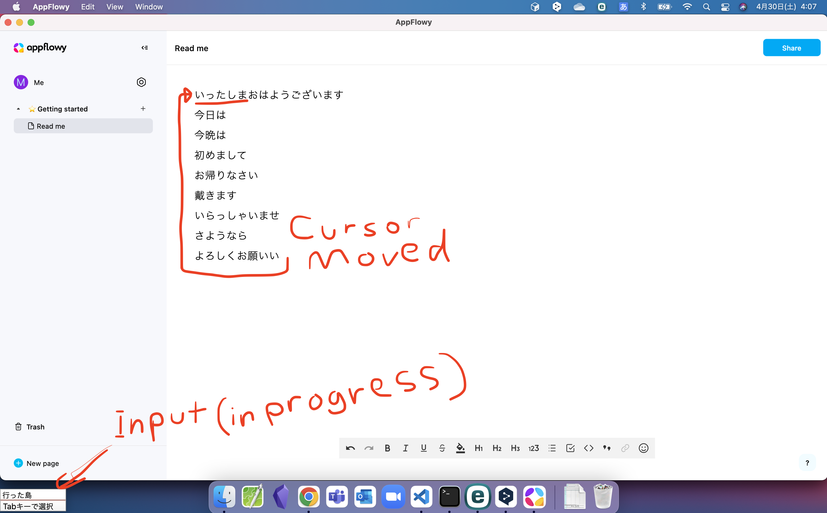Insert an emoji

pyautogui.click(x=643, y=448)
